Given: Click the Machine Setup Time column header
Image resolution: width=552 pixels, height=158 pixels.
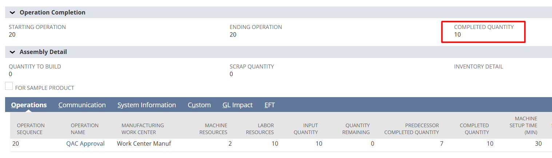Looking at the screenshot, I should coord(526,125).
